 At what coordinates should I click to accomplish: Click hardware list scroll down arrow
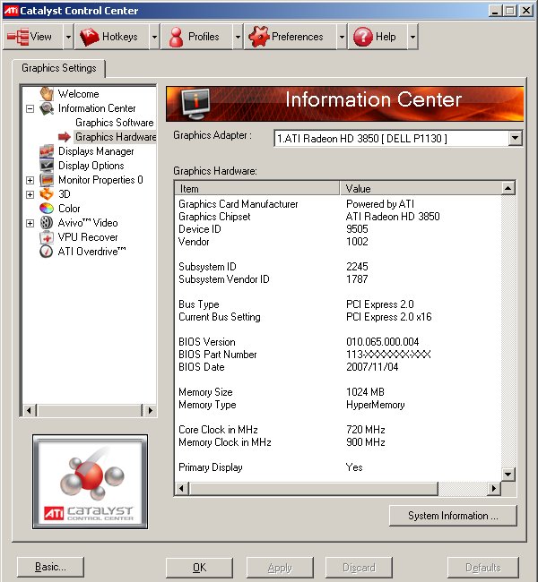coord(508,474)
